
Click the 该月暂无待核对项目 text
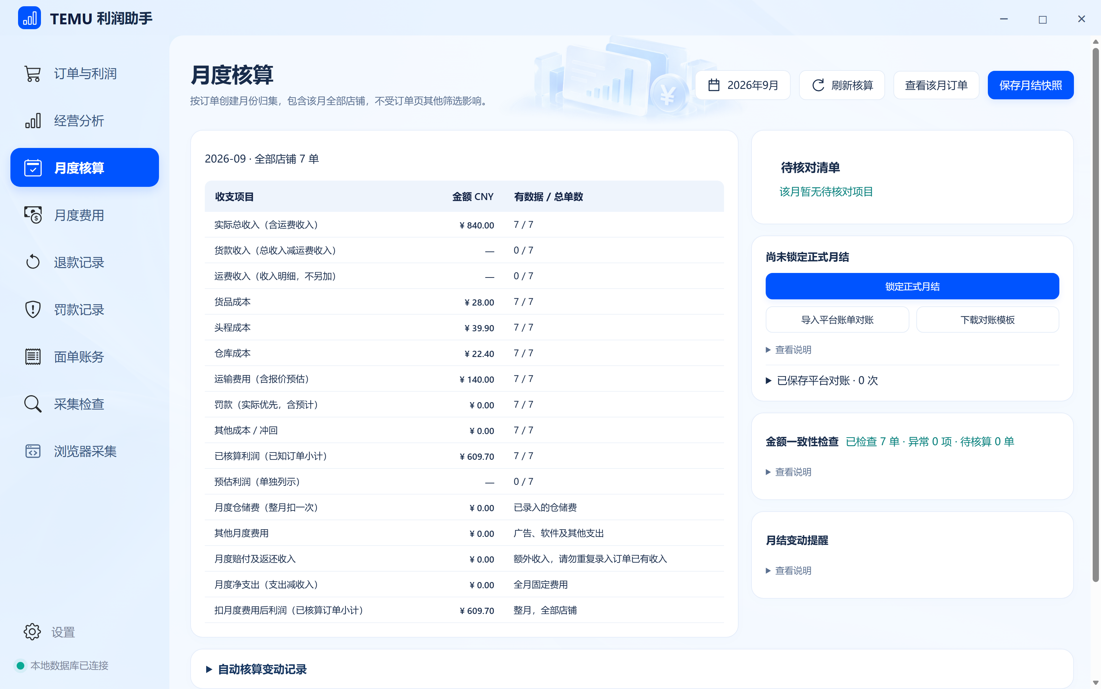click(x=826, y=192)
